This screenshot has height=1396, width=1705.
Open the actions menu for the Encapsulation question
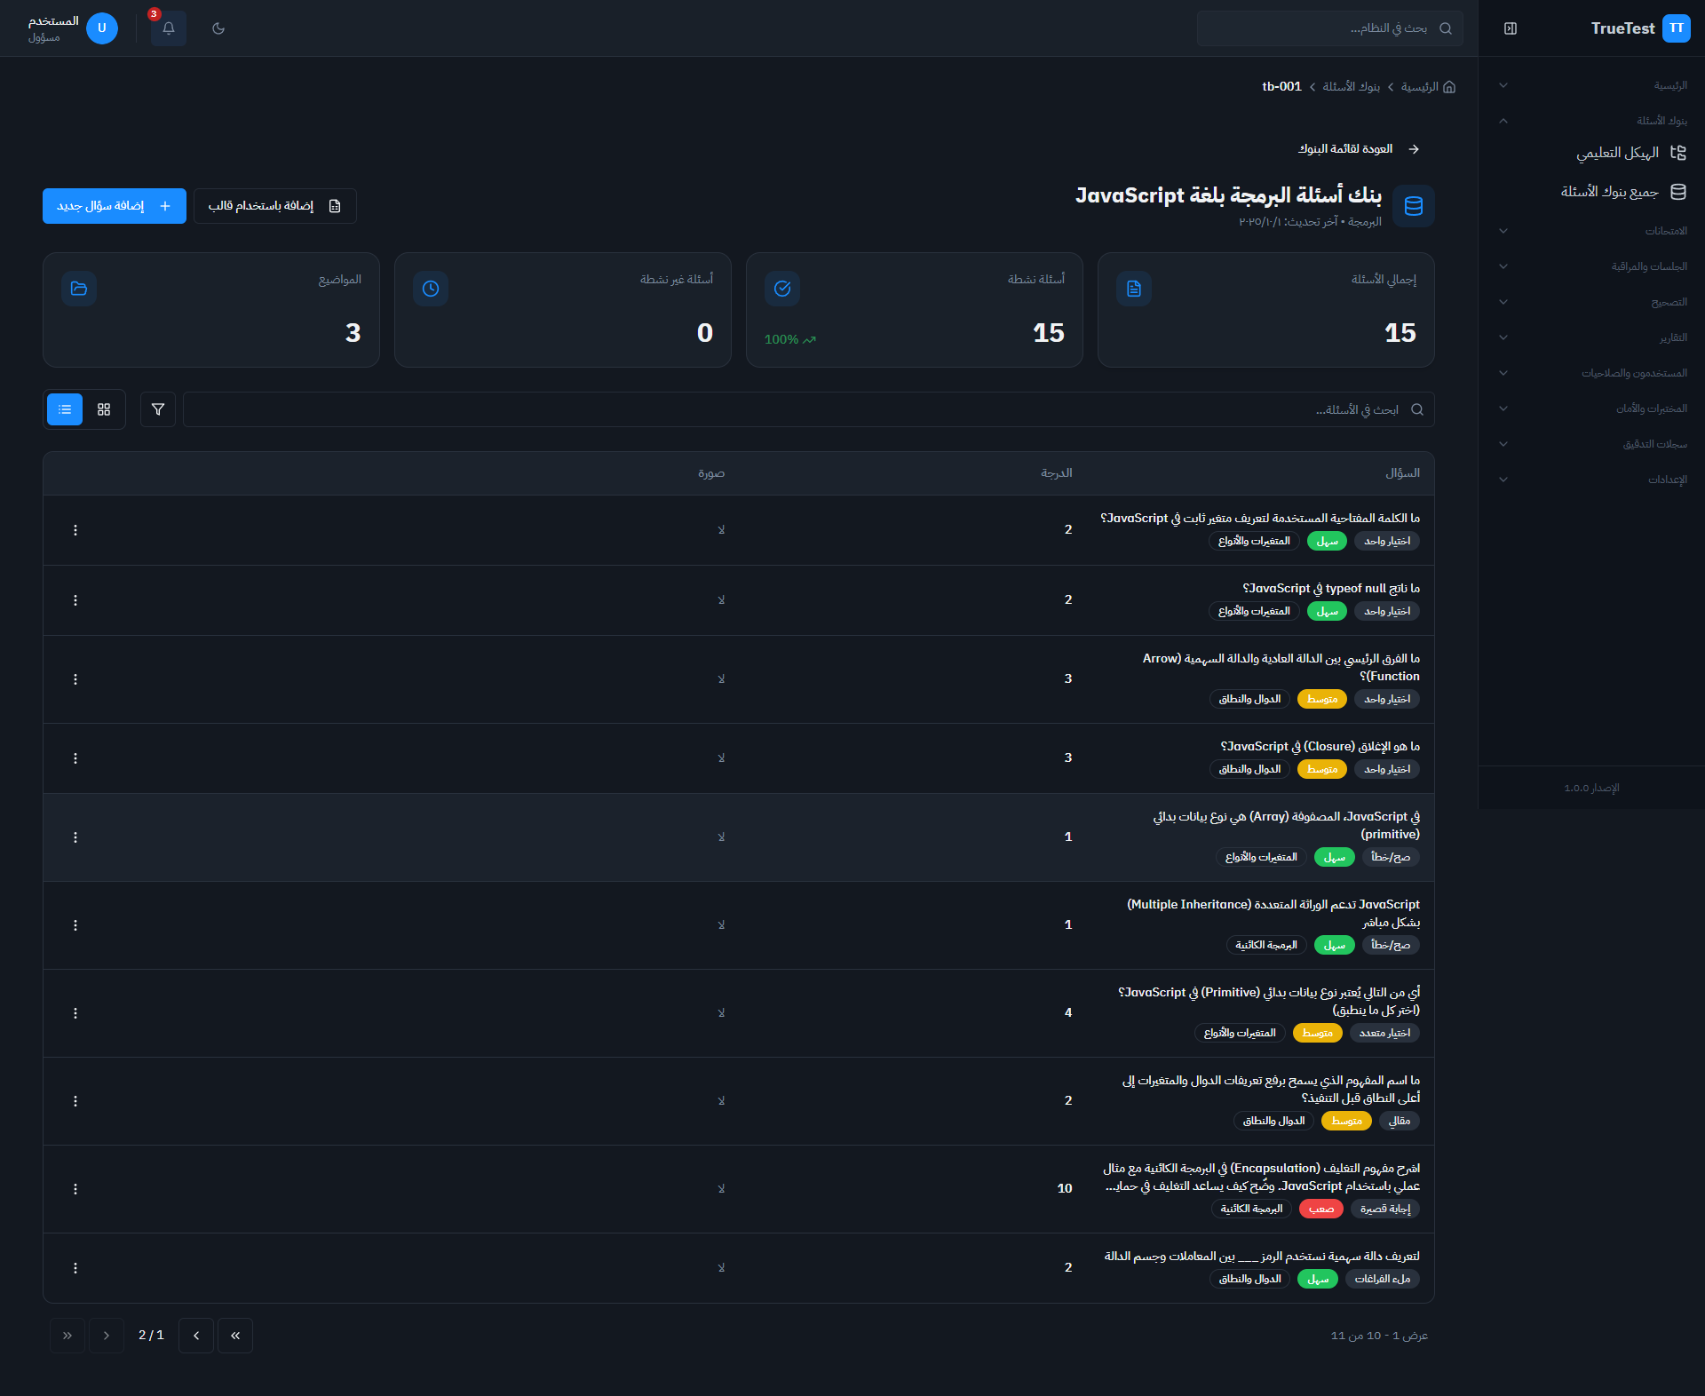(x=75, y=1189)
